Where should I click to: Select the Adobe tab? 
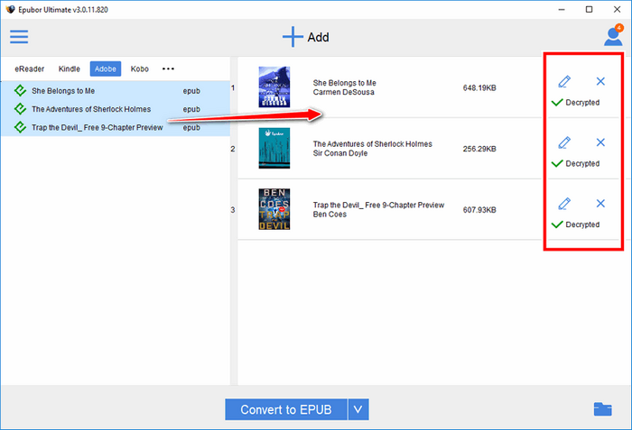pyautogui.click(x=106, y=69)
